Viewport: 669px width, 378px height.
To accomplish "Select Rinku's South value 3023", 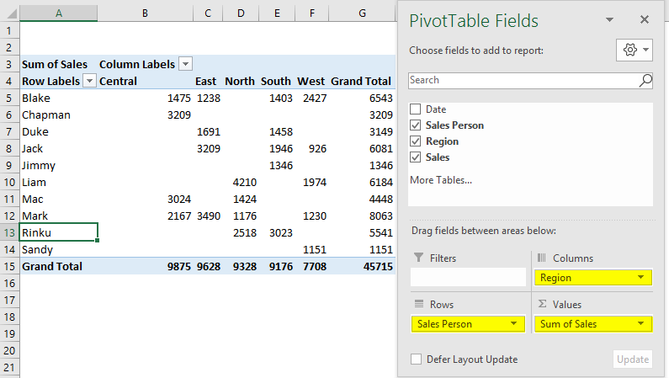I will click(x=277, y=232).
